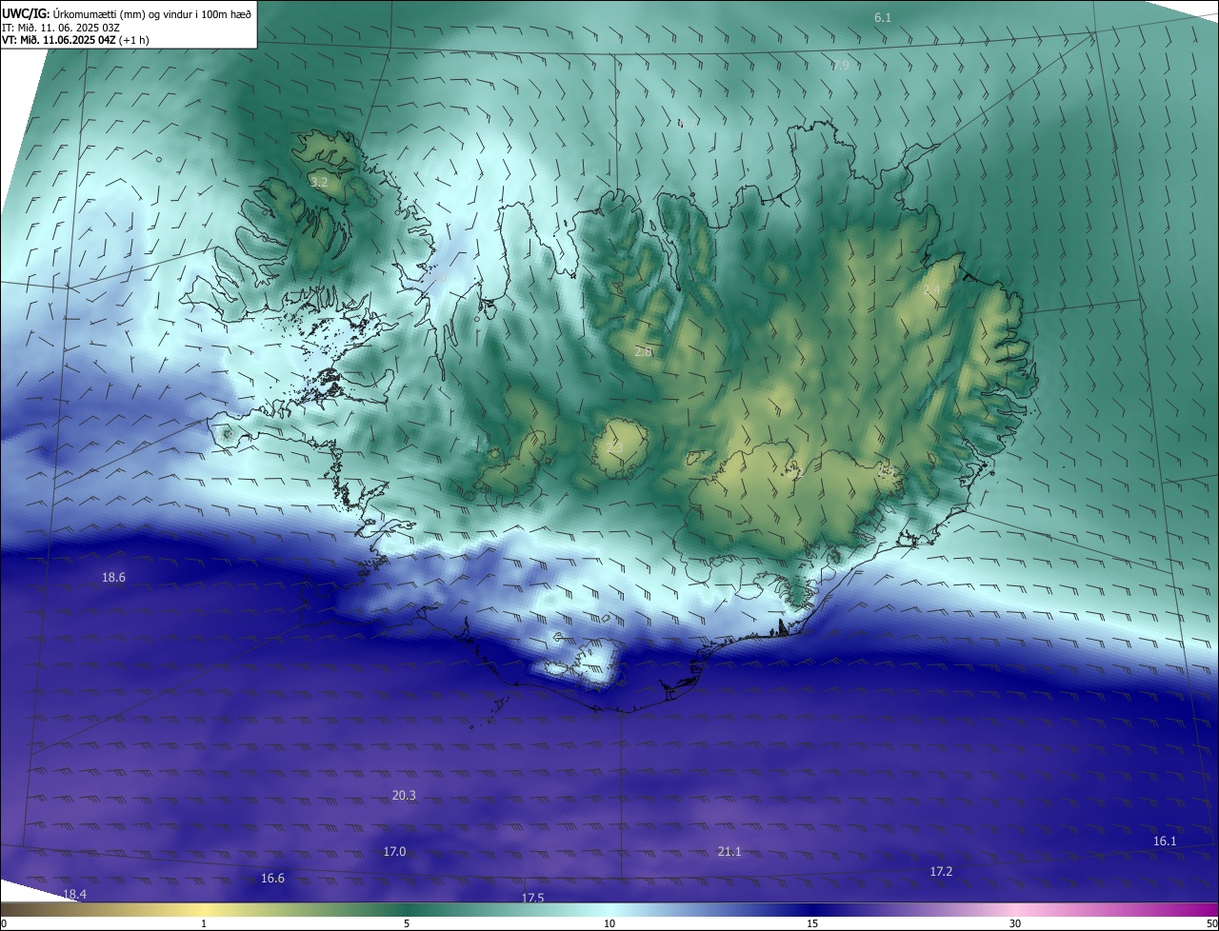Viewport: 1219px width, 931px height.
Task: Click the color scale tick label '5'
Action: [x=407, y=923]
